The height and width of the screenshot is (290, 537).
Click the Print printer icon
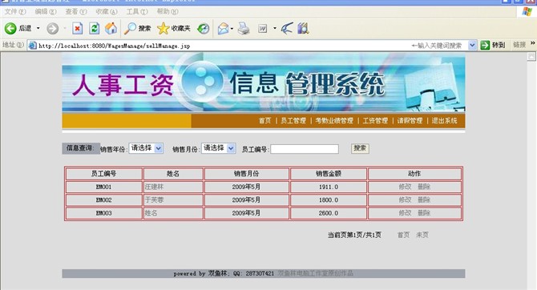click(x=244, y=28)
